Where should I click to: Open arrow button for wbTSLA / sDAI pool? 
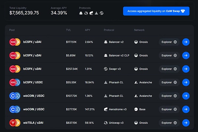(x=186, y=123)
